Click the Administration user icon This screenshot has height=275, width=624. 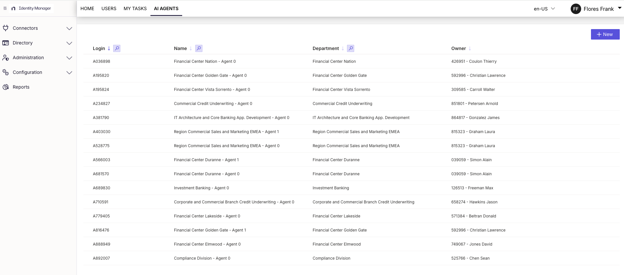6,58
